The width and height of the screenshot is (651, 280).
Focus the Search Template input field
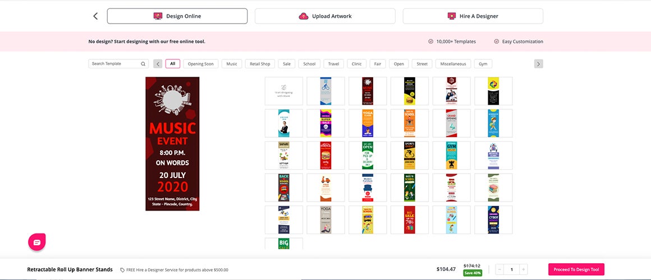point(118,64)
